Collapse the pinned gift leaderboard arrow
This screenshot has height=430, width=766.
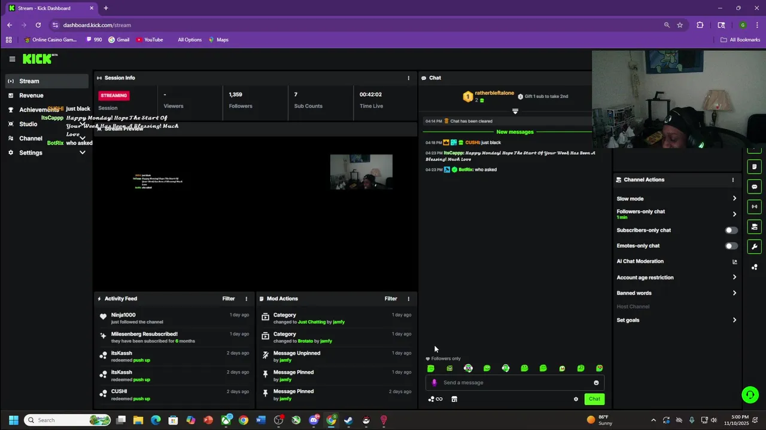tap(515, 111)
